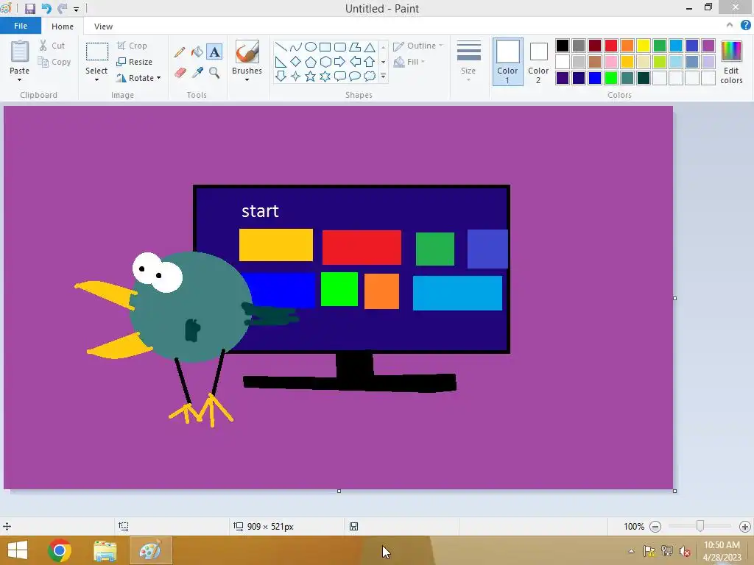Choose the Pentagon shape

(311, 62)
